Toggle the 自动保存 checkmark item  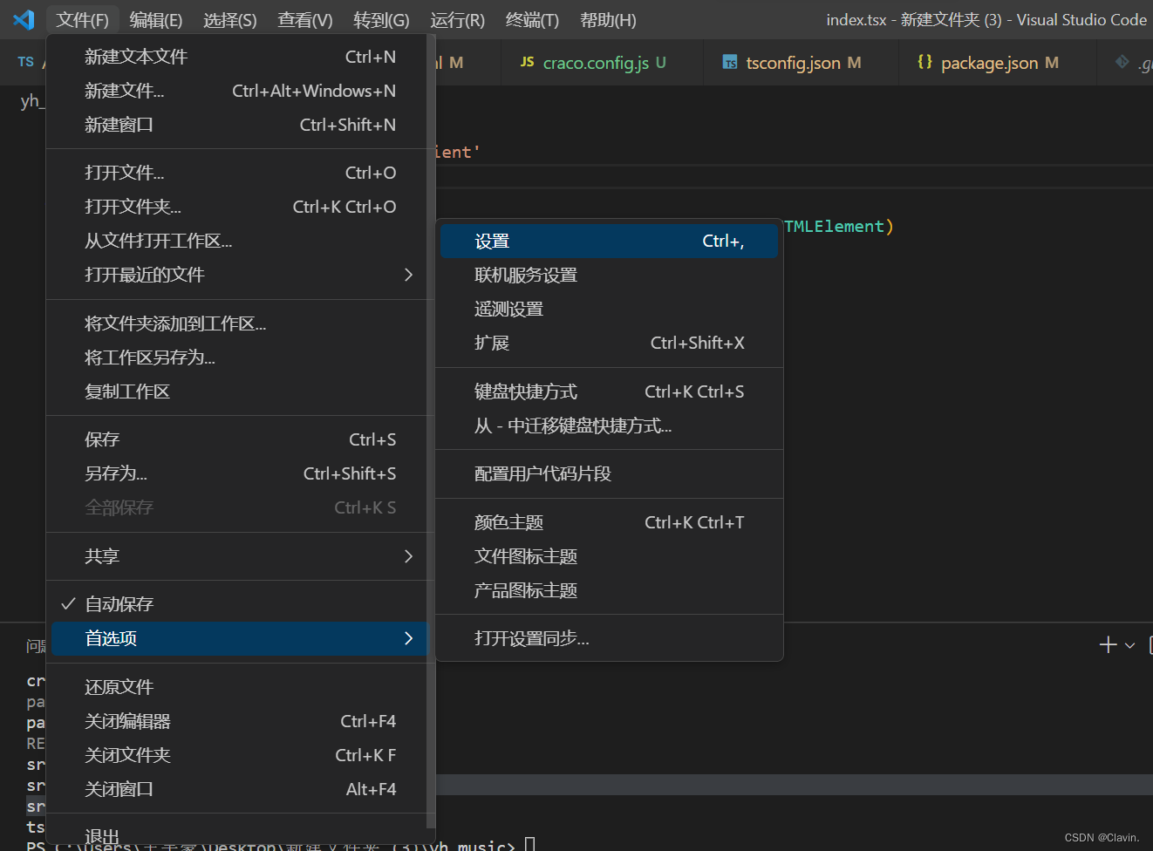[240, 604]
